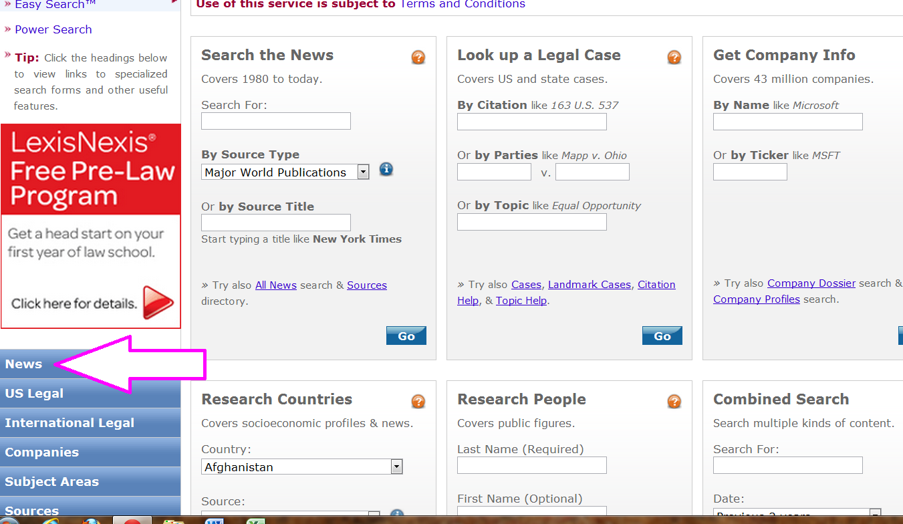Open the News sidebar section
903x524 pixels.
pyautogui.click(x=90, y=364)
